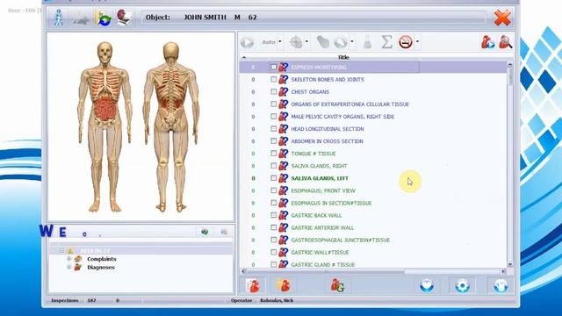Viewport: 562px width, 316px height.
Task: Click the vertical scrollbar down arrow
Action: click(509, 265)
